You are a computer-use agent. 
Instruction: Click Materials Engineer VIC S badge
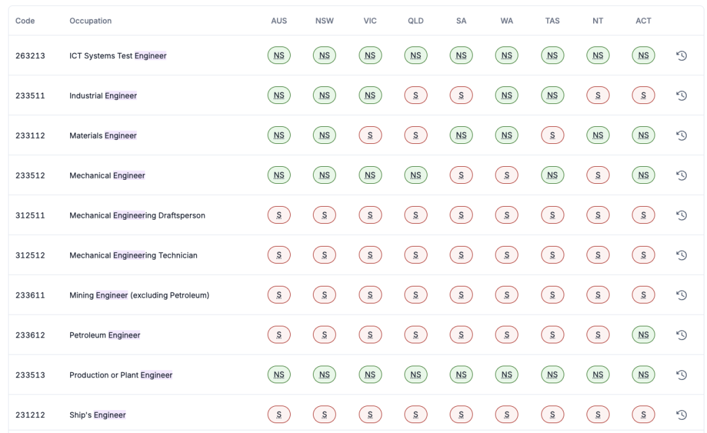tap(370, 135)
